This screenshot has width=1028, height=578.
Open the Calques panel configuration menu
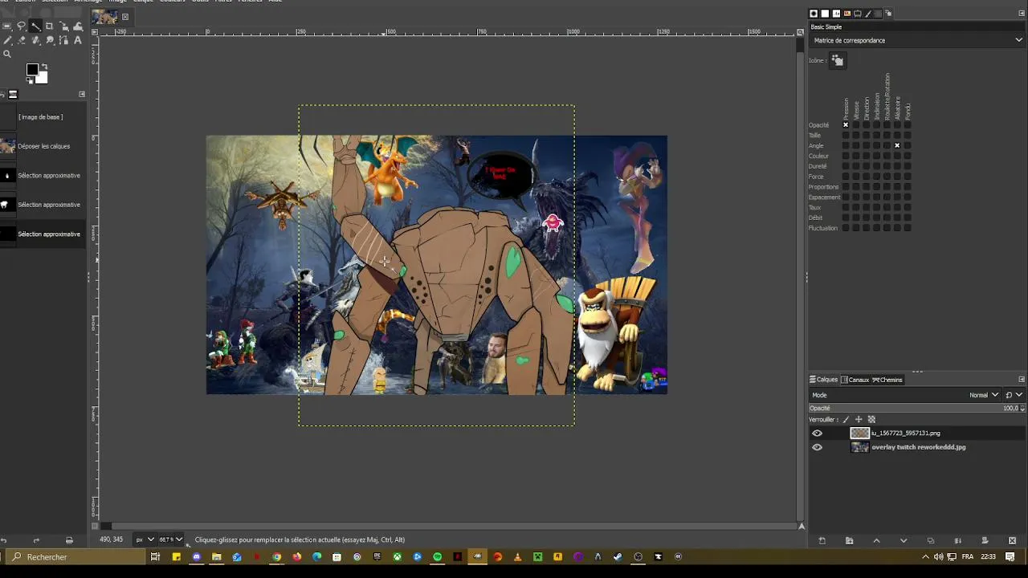[x=1022, y=380]
